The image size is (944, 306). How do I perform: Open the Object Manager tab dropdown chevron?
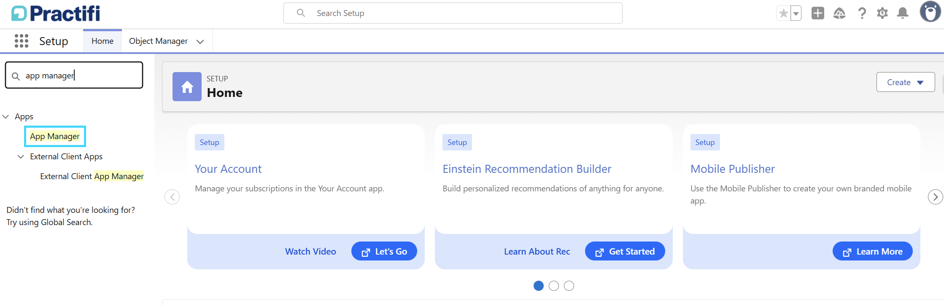coord(200,41)
